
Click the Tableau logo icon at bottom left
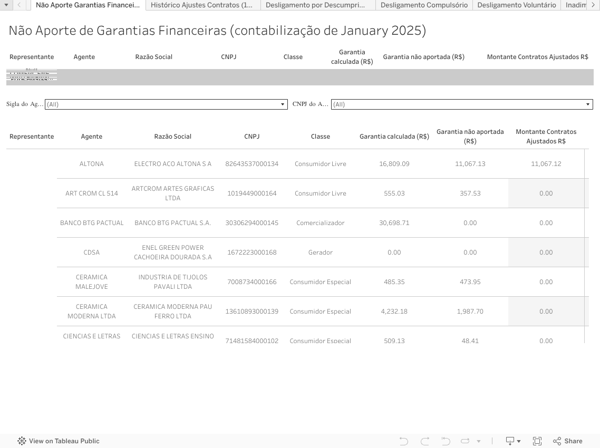pos(22,441)
